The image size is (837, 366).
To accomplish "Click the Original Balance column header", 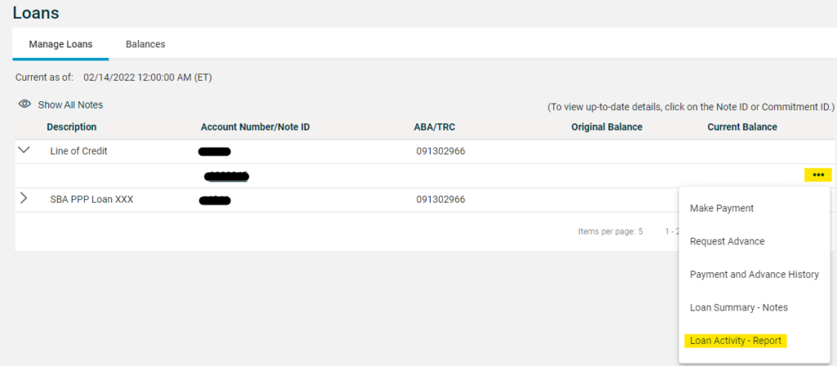I will (x=606, y=127).
